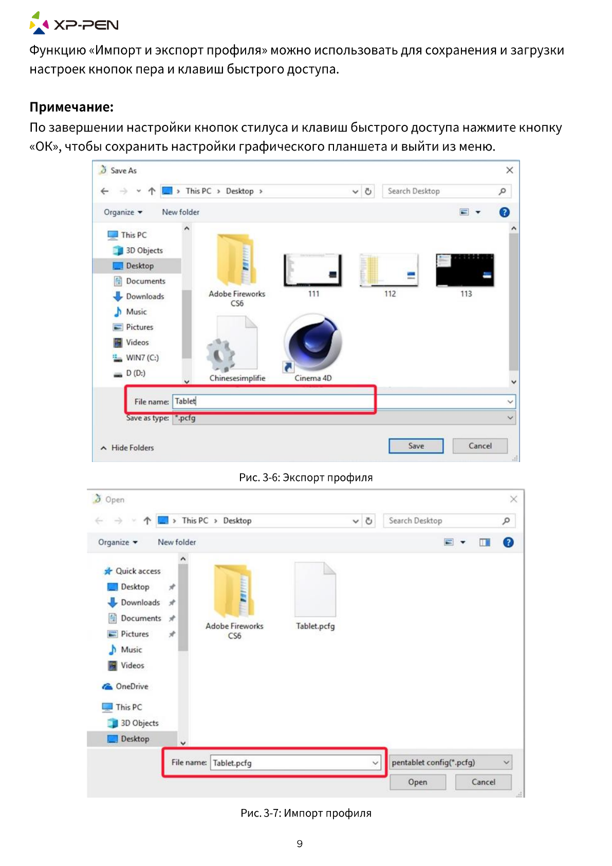Select the 112 screenshot thumbnail
The width and height of the screenshot is (612, 866).
389,270
